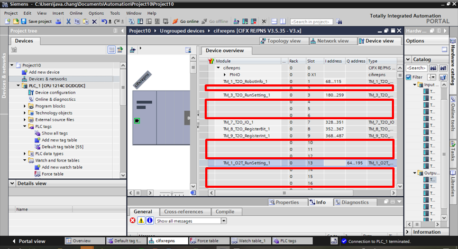Click the Split editor space horizontally icon
This screenshot has height=249, width=458.
pos(274,21)
